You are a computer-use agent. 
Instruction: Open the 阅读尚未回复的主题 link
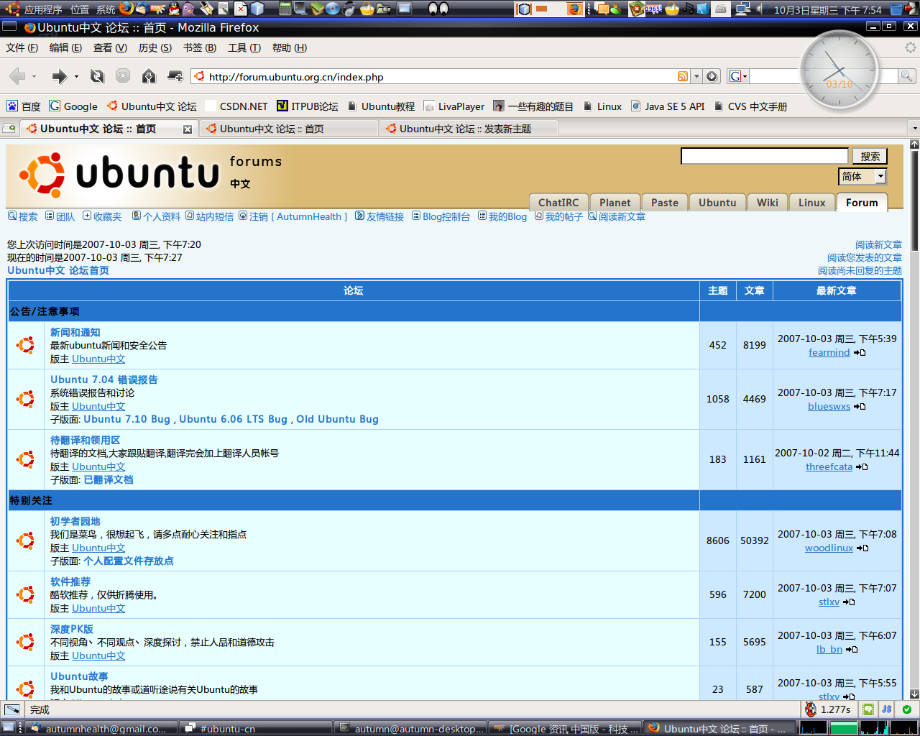coord(860,271)
